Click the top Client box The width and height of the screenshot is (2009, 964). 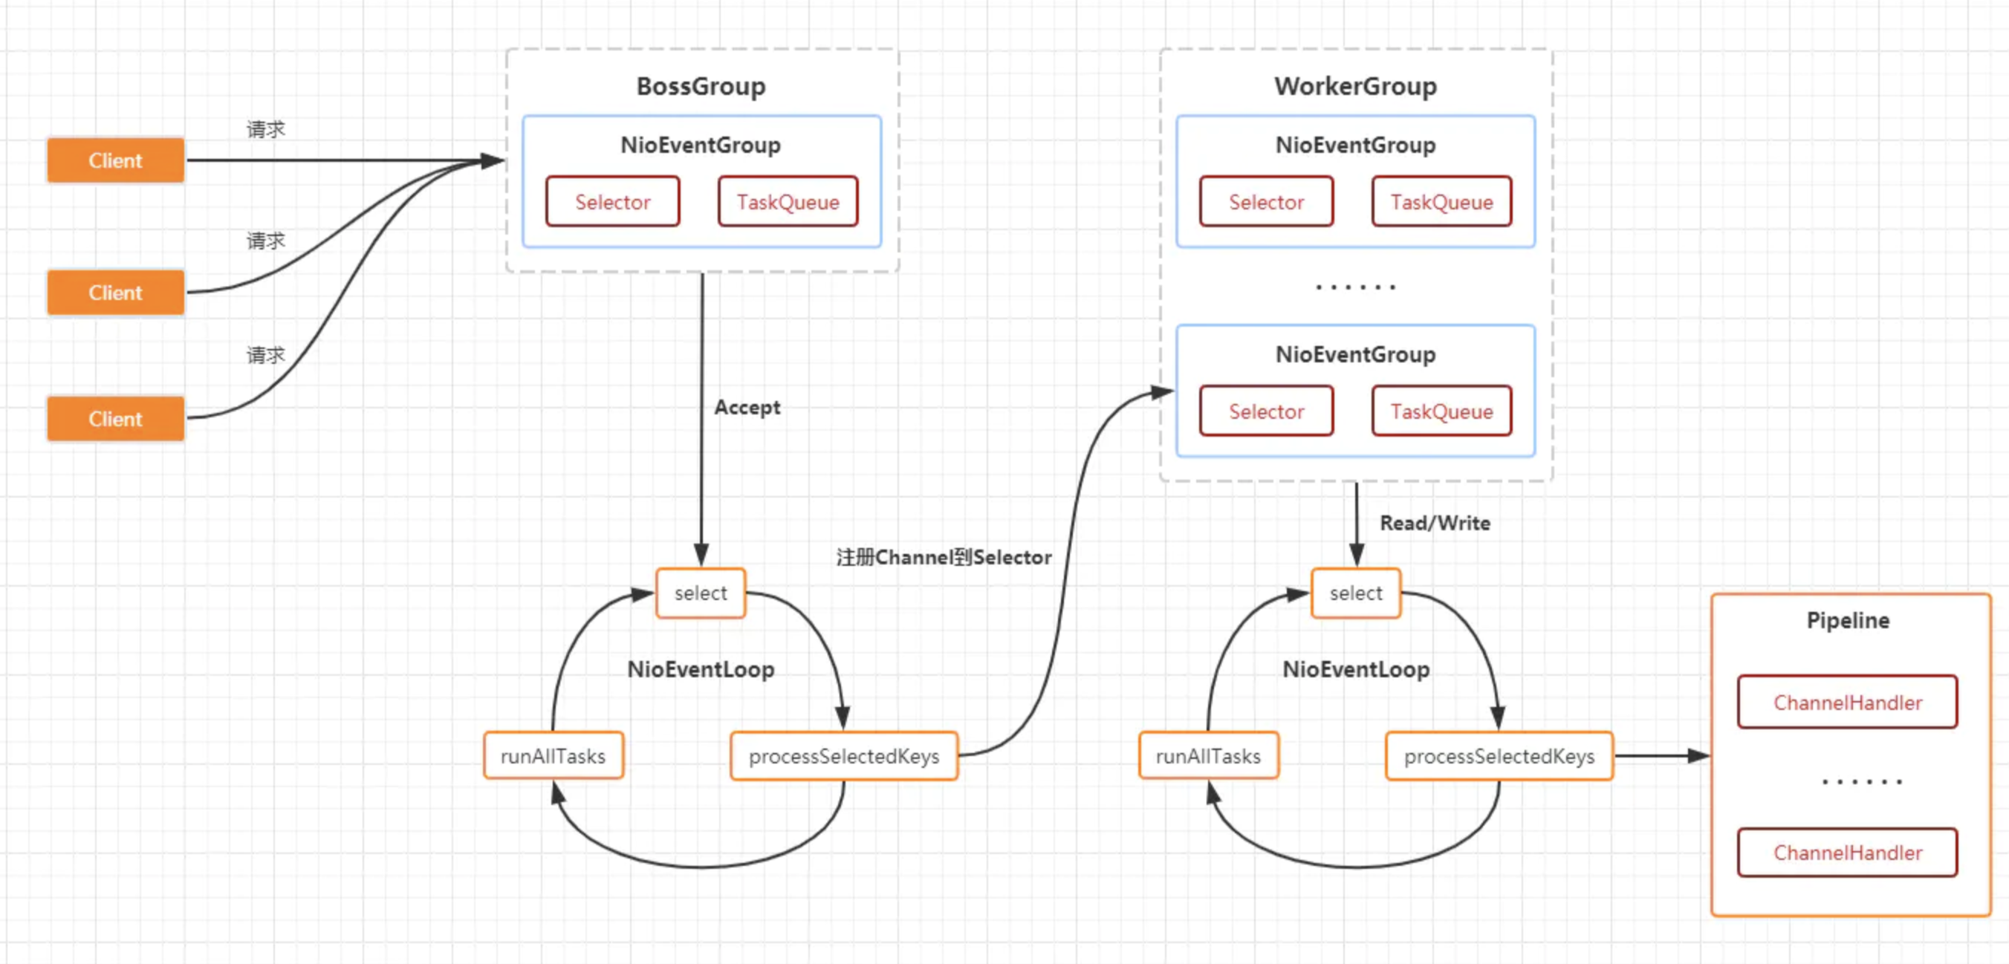point(115,160)
